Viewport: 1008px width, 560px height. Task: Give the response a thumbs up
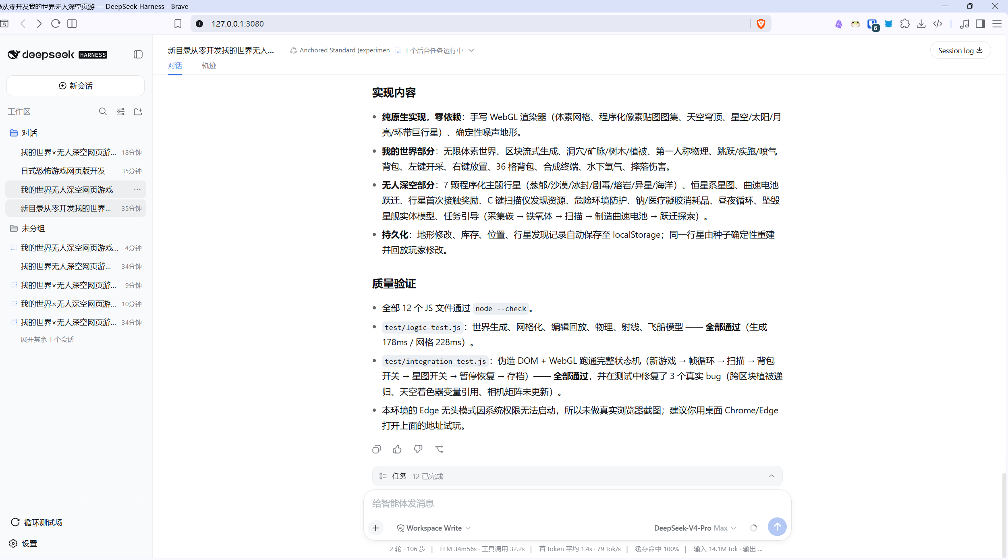[397, 449]
